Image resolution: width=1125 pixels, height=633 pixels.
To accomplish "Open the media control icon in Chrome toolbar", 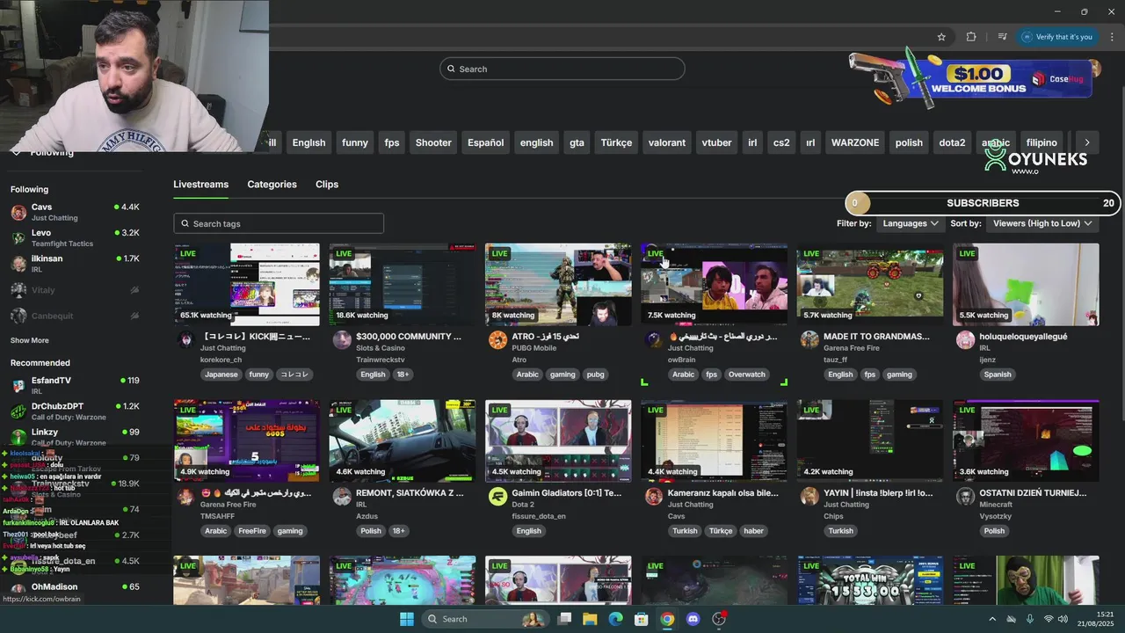I will tap(1002, 37).
